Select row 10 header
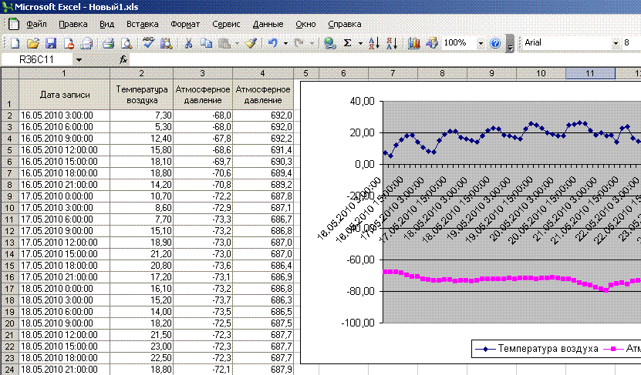The height and width of the screenshot is (375, 641). (9, 208)
